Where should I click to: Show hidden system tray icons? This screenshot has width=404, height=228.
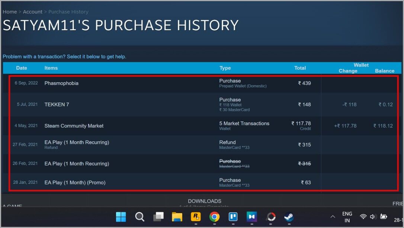click(x=333, y=217)
